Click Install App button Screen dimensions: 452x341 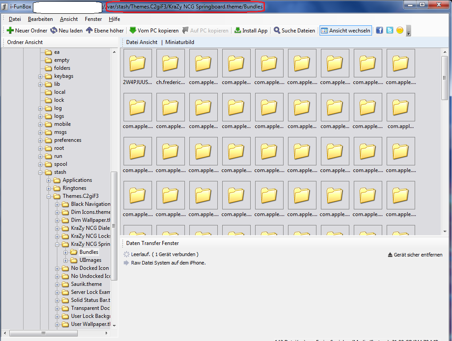[251, 31]
